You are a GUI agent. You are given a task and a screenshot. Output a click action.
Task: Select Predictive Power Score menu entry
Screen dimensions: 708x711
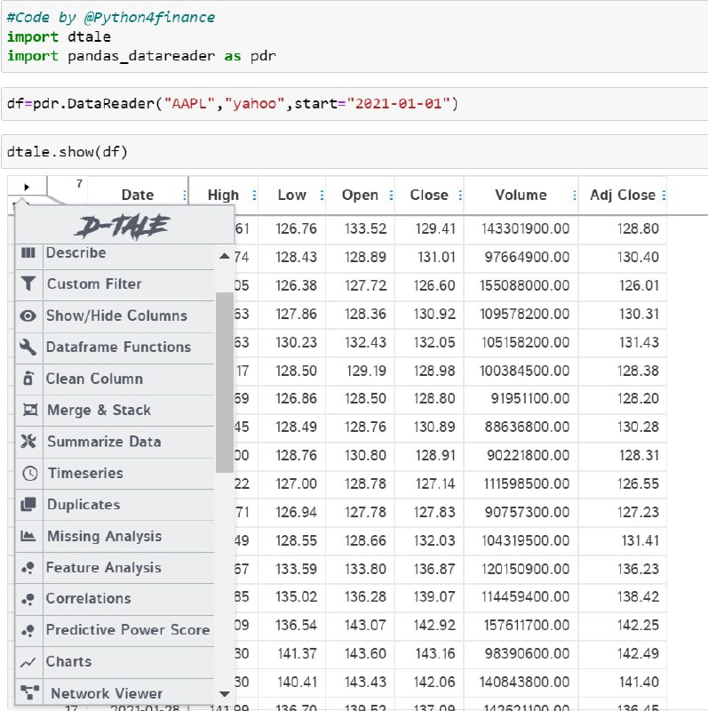pos(115,630)
